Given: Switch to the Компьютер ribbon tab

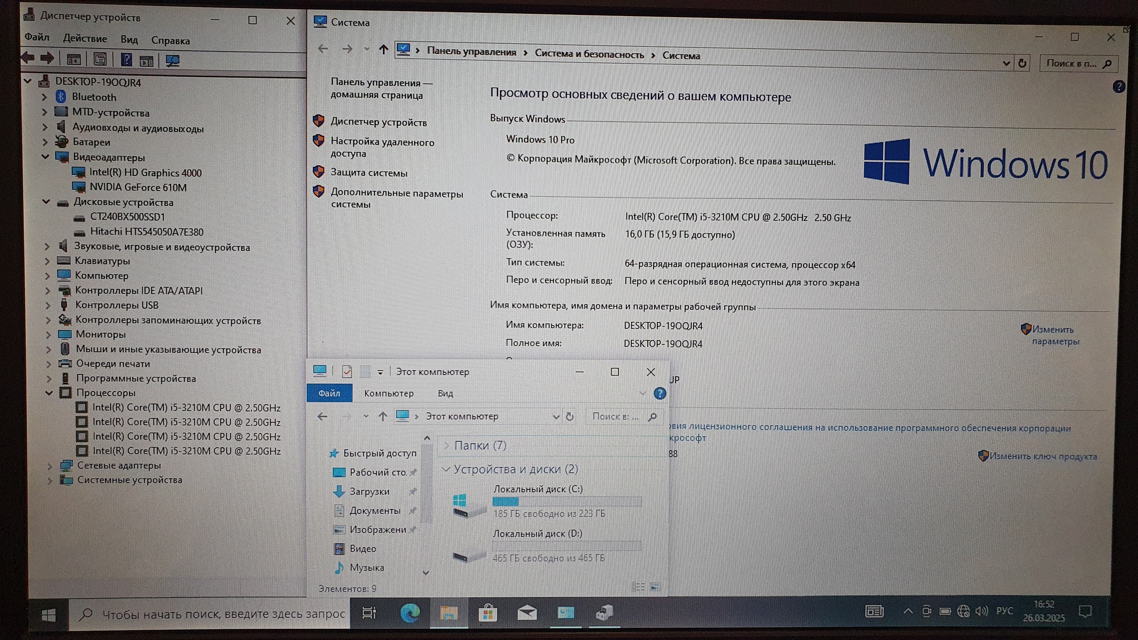Looking at the screenshot, I should [x=388, y=393].
